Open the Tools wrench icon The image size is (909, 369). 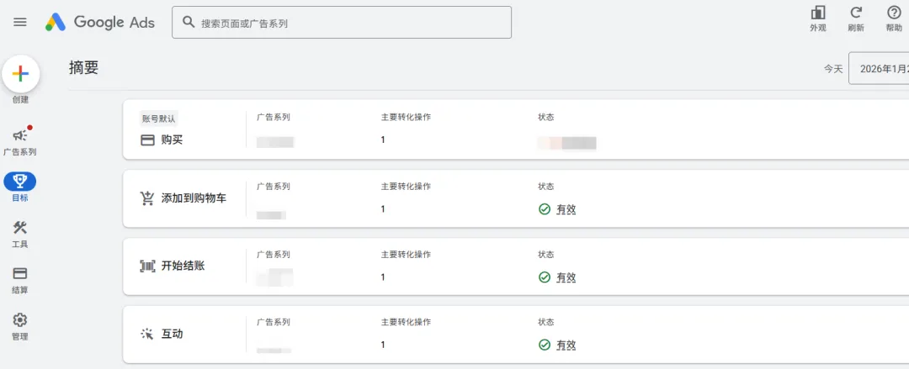(20, 228)
